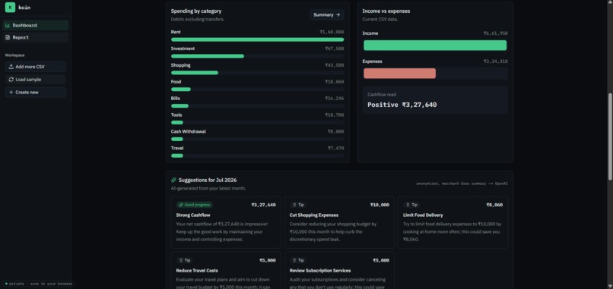Click the ₹8,000 Cash Withdrawal amount
This screenshot has width=613, height=289.
click(x=336, y=131)
